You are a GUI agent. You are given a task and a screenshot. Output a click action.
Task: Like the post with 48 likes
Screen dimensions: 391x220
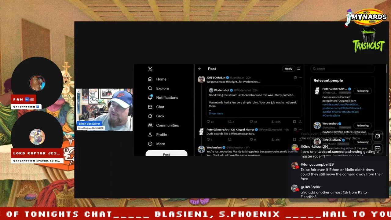[254, 122]
